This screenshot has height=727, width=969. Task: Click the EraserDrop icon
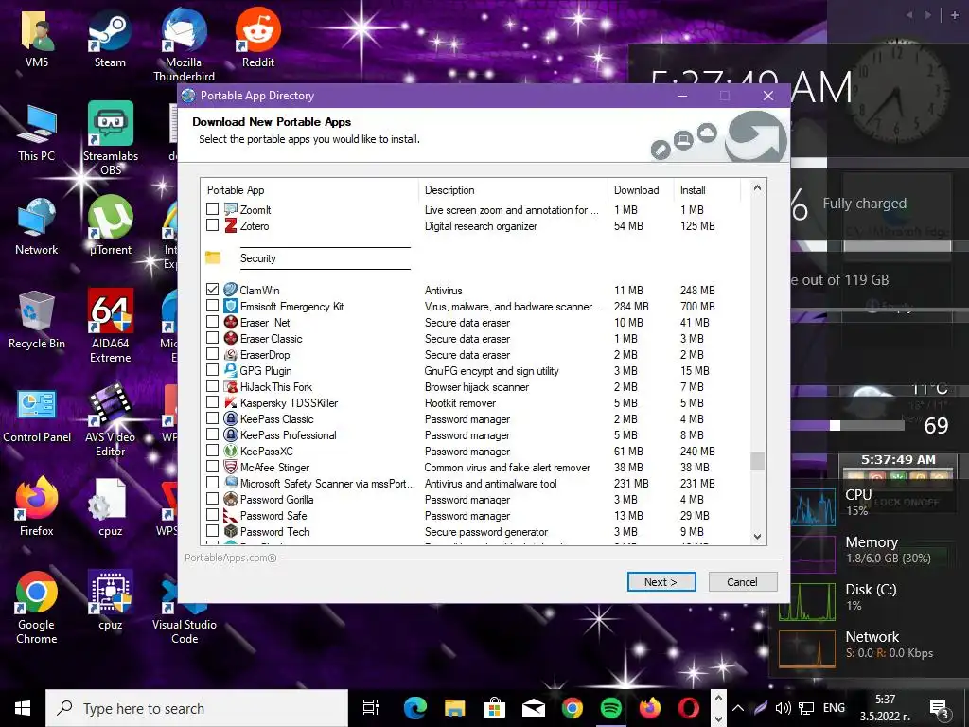[231, 354]
